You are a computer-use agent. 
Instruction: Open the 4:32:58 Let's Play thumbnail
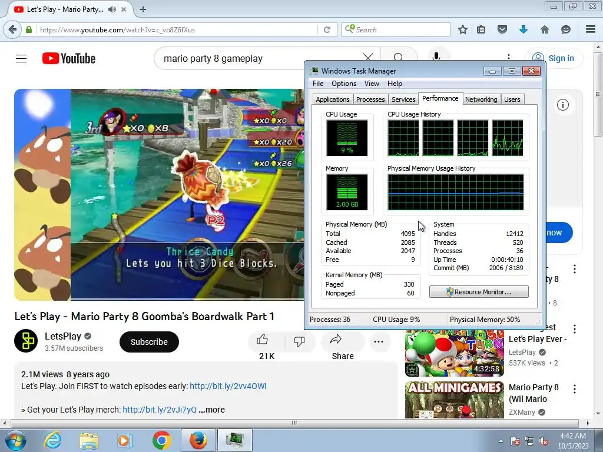pos(454,354)
